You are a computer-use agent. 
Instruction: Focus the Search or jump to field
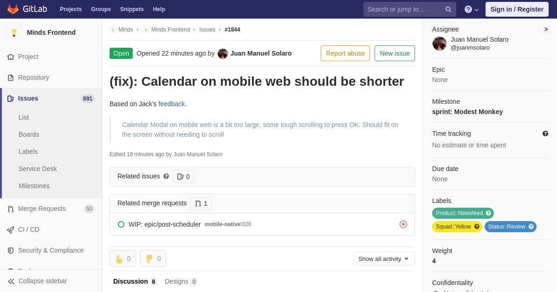[405, 9]
